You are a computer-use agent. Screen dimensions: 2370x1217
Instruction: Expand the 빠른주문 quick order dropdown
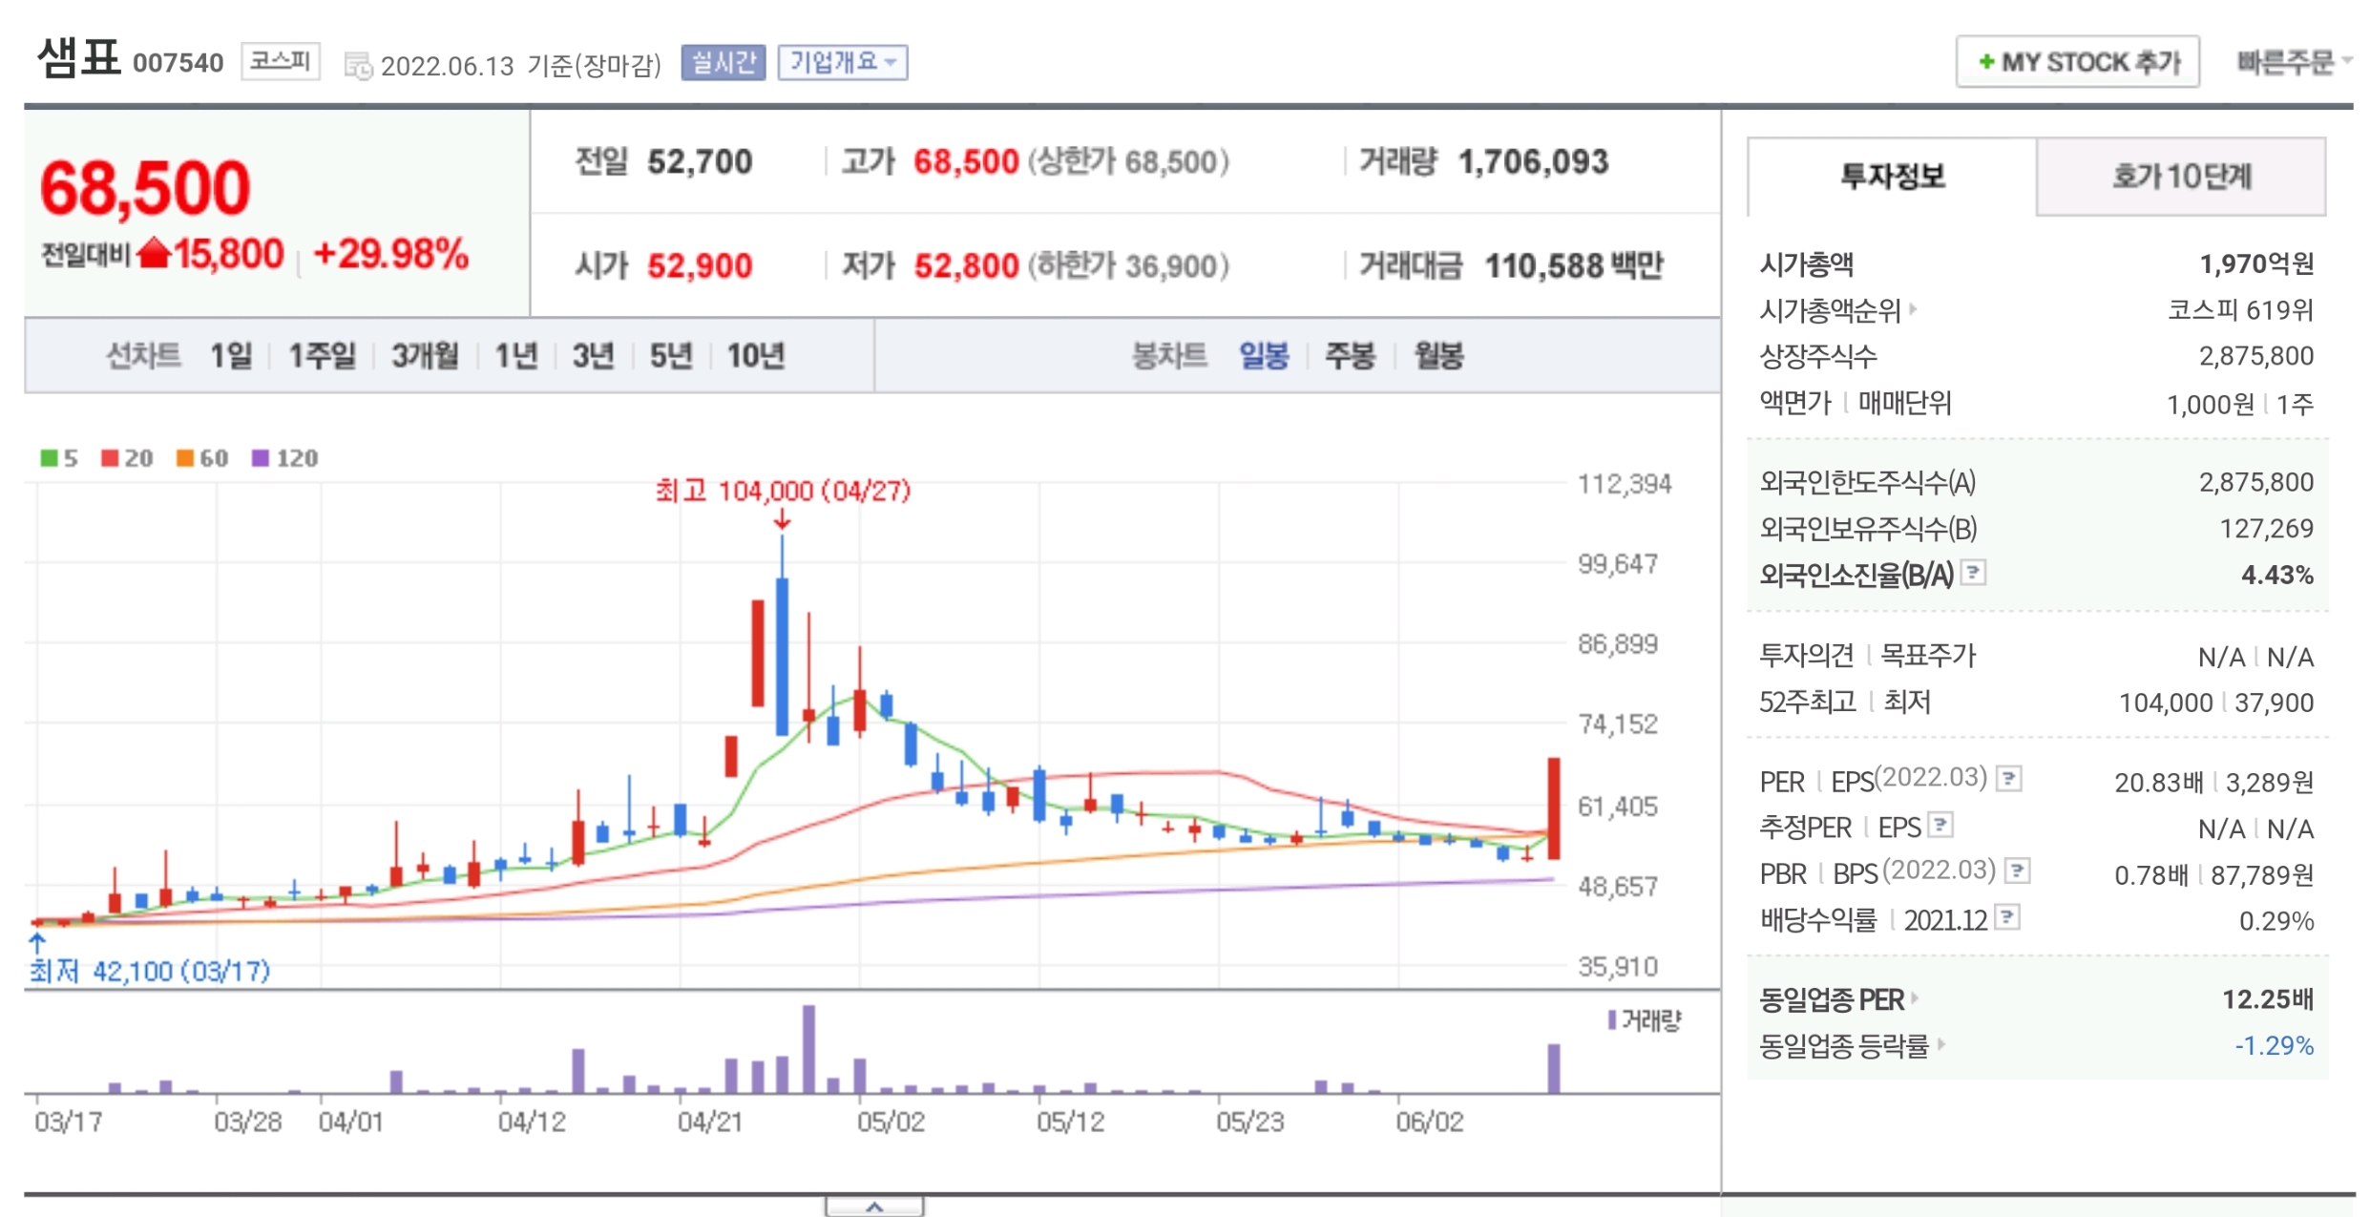[2293, 62]
